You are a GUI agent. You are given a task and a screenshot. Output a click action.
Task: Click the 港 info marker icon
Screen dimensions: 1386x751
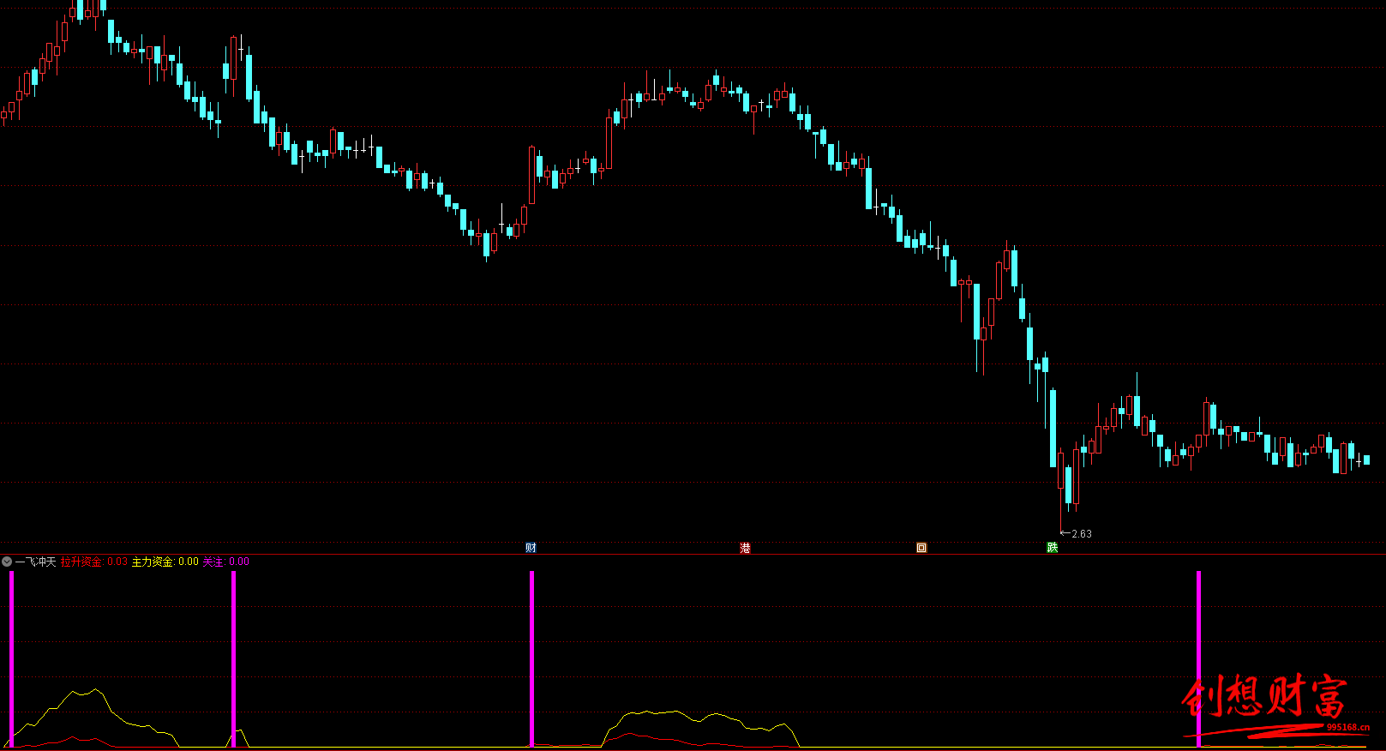745,548
